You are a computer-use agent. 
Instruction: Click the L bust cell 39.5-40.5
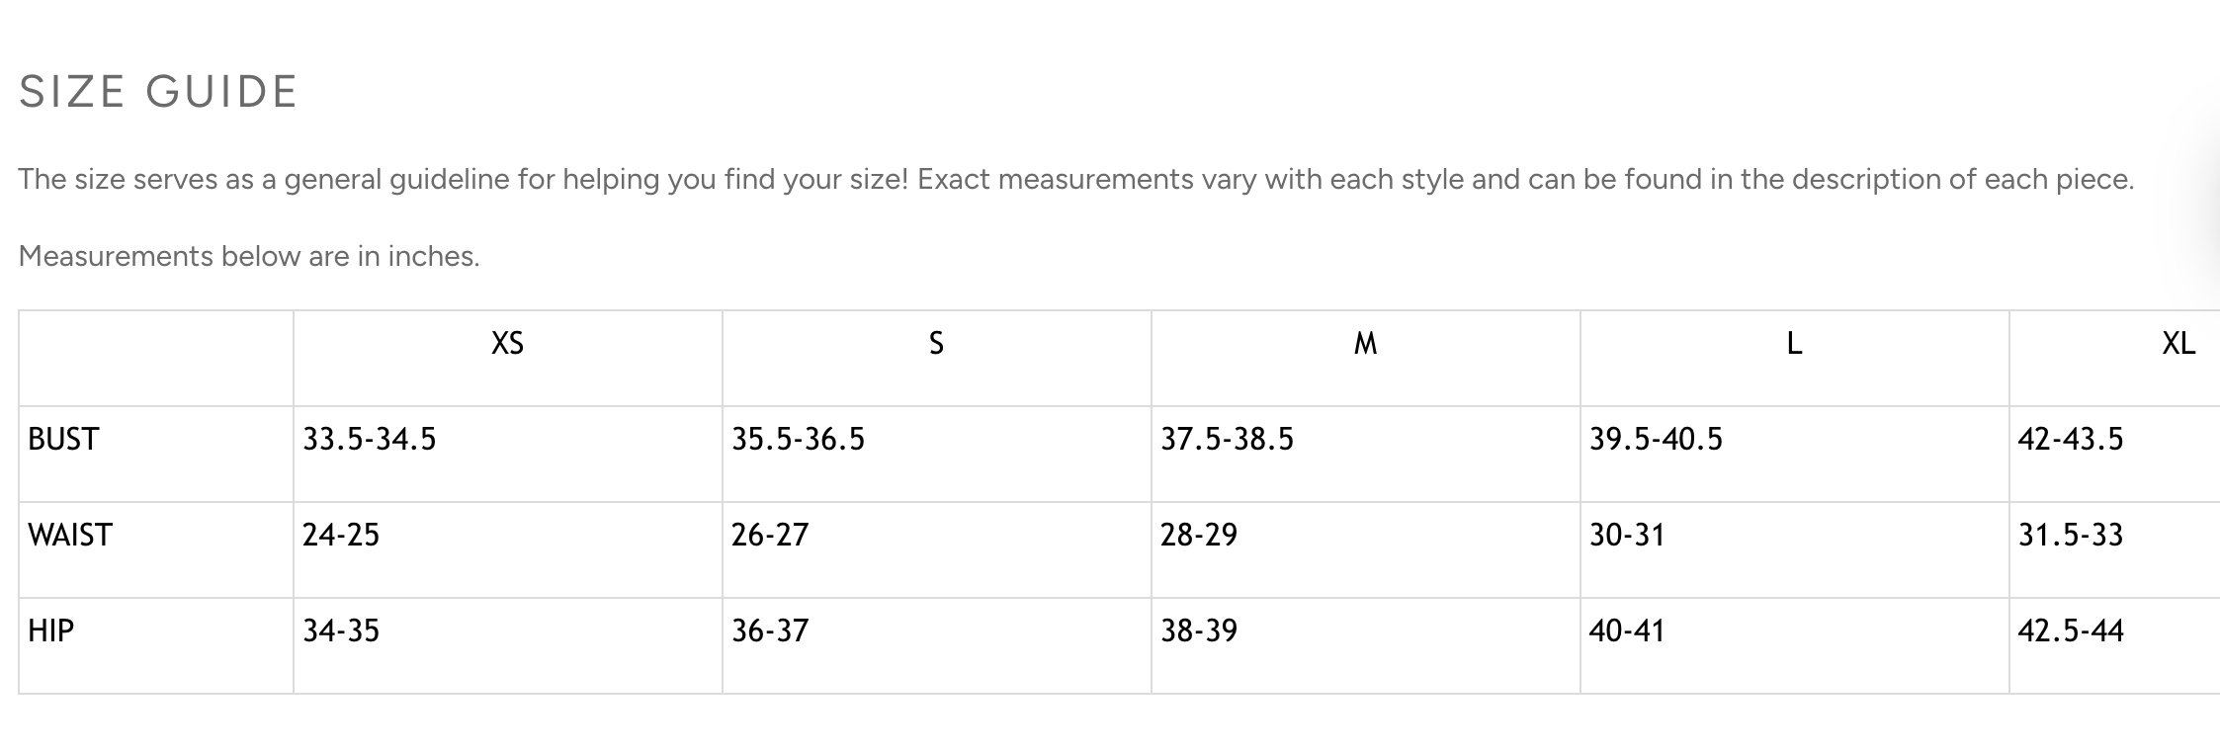pos(1656,439)
